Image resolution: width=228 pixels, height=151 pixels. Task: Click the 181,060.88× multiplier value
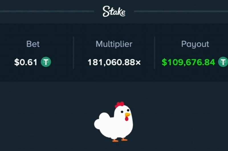coord(114,62)
